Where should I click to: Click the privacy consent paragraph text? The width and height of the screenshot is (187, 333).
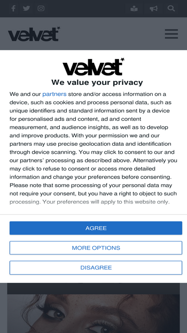(x=94, y=148)
